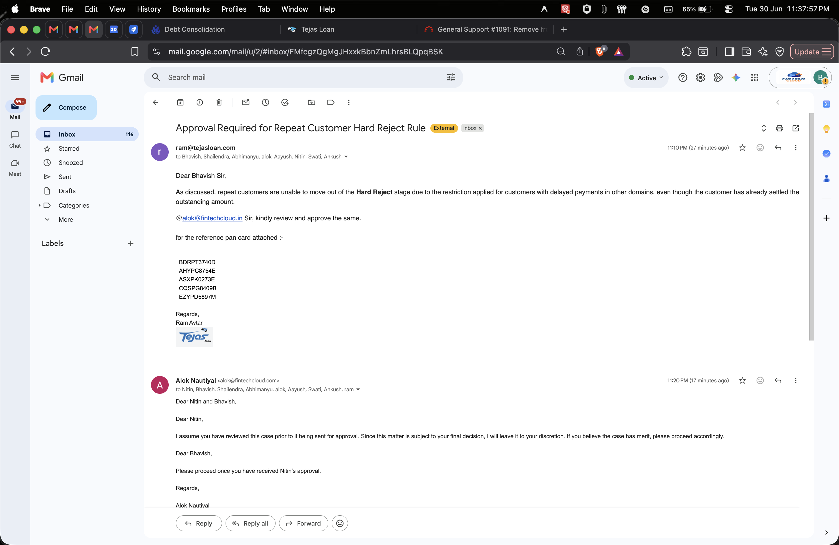Open More options in email toolbar

click(x=349, y=102)
